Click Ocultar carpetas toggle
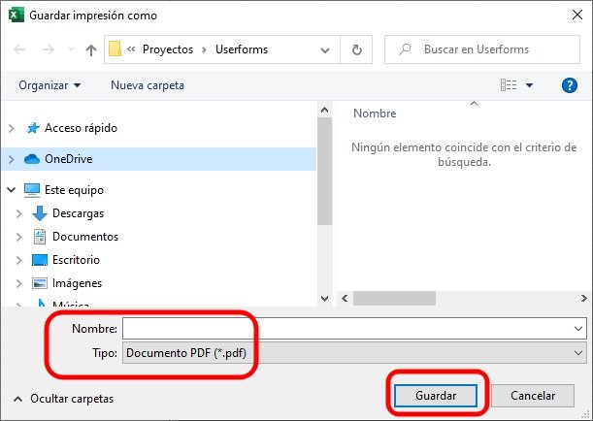 click(x=63, y=399)
